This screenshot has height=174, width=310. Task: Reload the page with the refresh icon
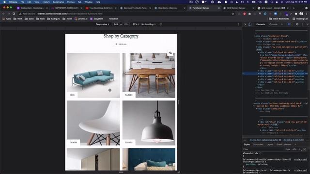click(14, 14)
